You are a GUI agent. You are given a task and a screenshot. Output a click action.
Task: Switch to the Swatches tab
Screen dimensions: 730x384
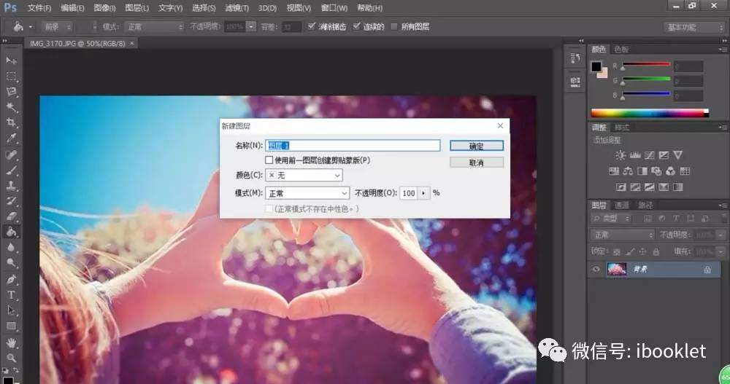click(621, 50)
